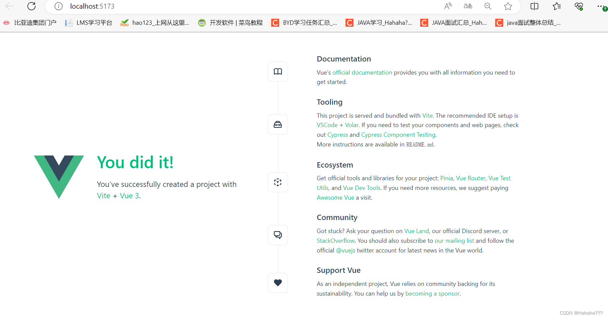
Task: Reload the localhost page
Action: point(31,6)
